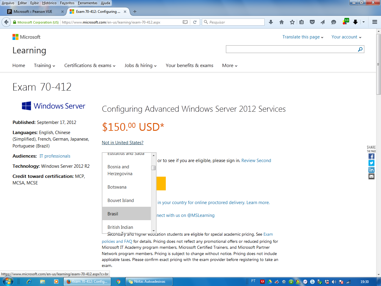Expand the Training menu
This screenshot has height=286, width=381.
coord(44,66)
